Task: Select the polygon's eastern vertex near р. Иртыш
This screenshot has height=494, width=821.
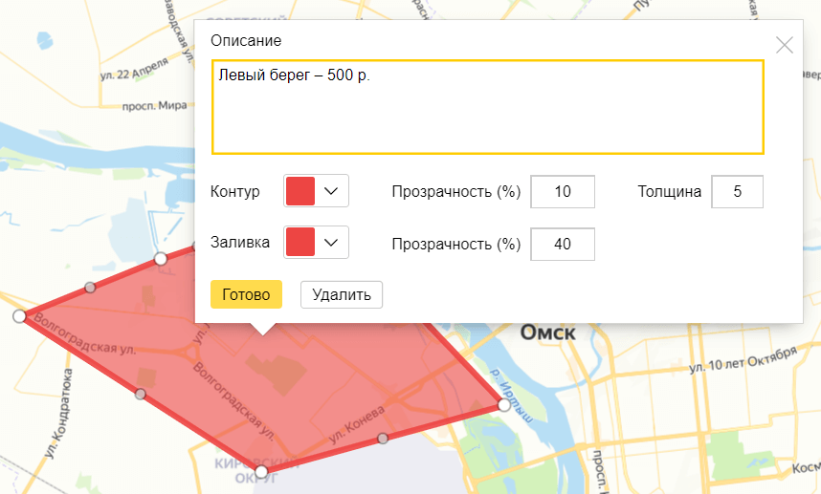Action: coord(504,404)
